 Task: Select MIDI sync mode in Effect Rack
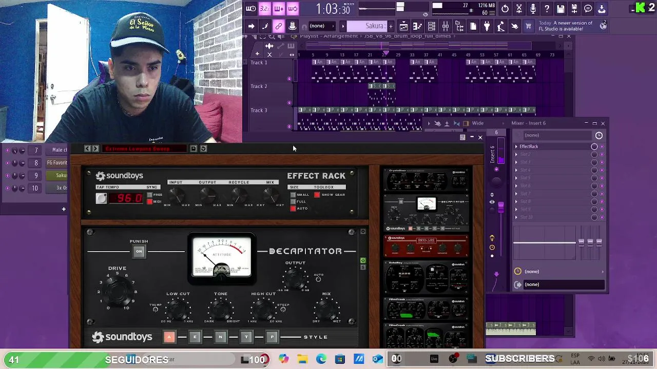click(x=150, y=201)
